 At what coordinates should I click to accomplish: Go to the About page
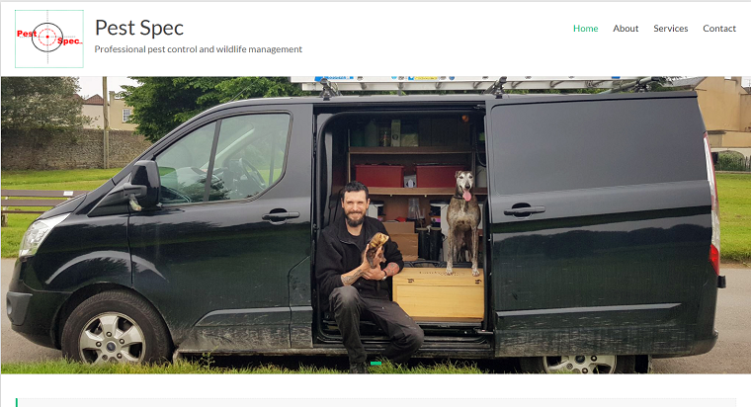pos(626,29)
